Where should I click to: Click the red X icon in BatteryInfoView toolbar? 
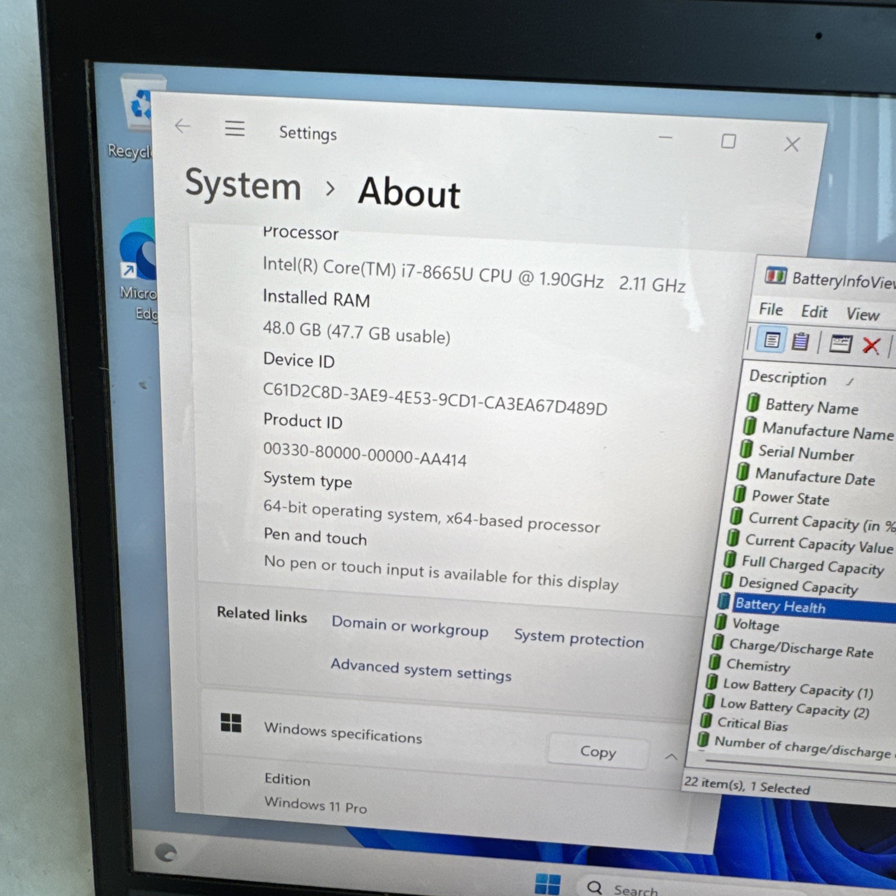pyautogui.click(x=871, y=345)
